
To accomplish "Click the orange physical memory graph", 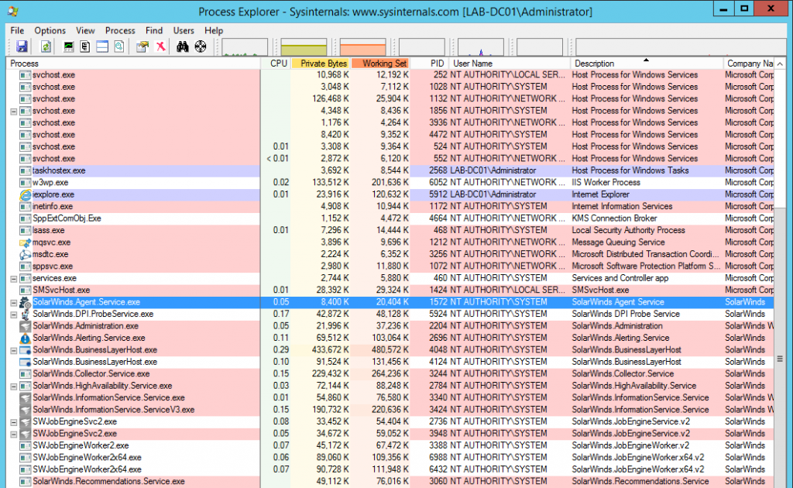I will click(362, 47).
